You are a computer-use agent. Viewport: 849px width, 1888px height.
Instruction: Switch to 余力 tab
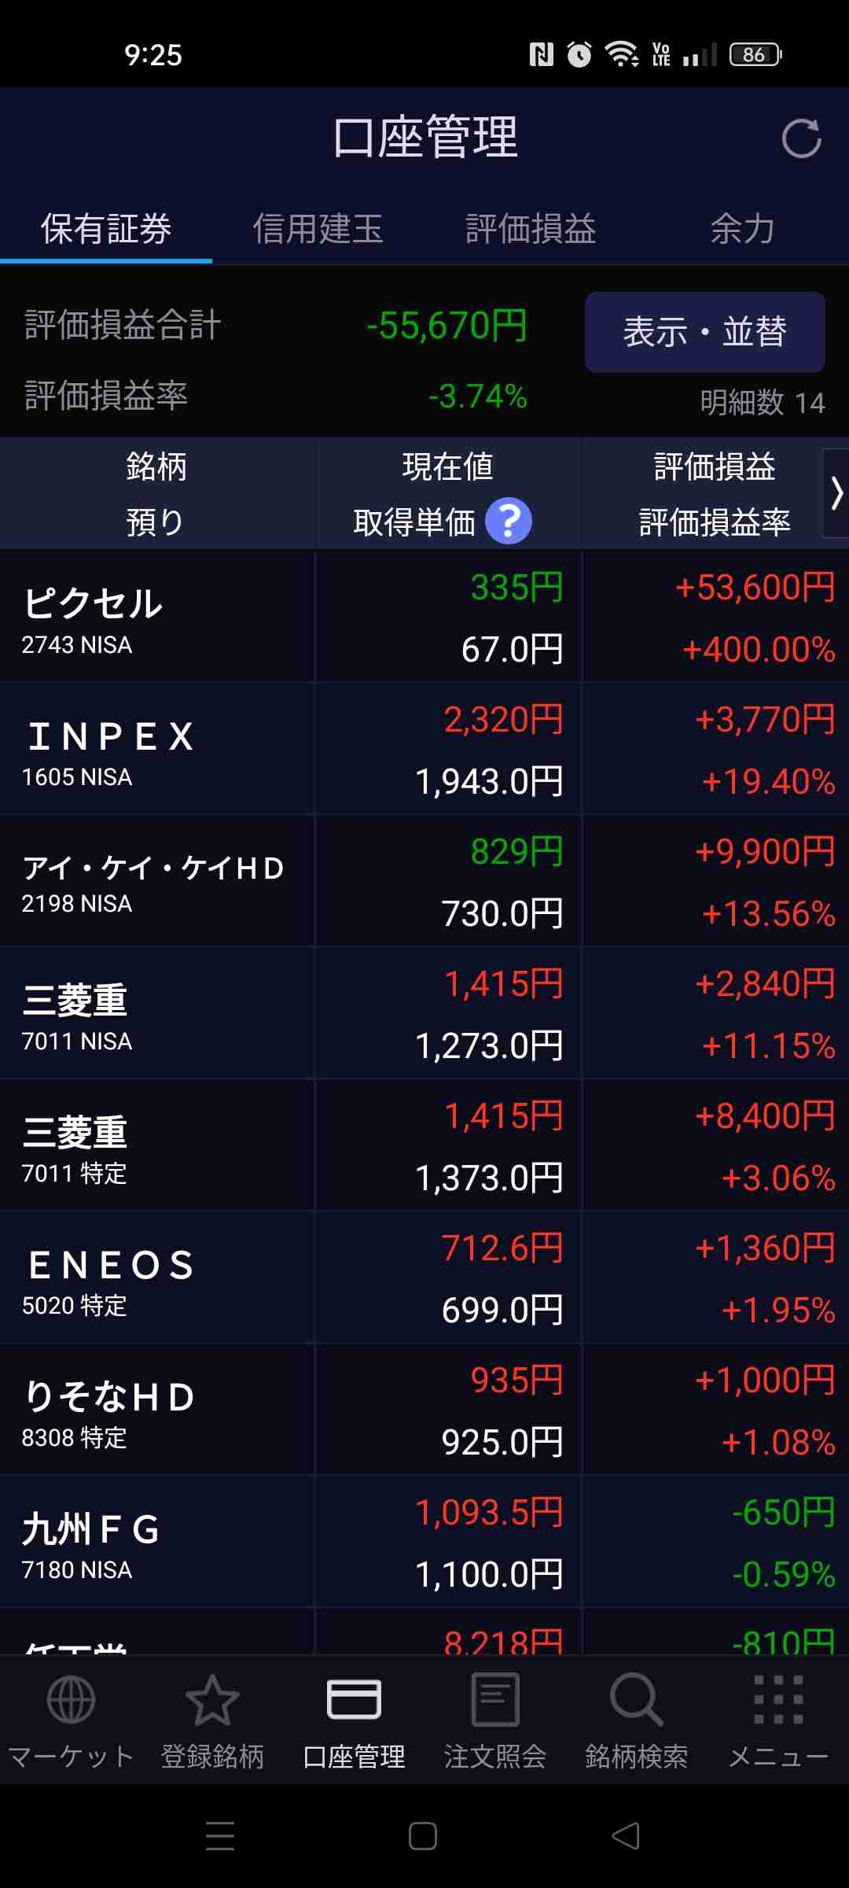point(743,229)
